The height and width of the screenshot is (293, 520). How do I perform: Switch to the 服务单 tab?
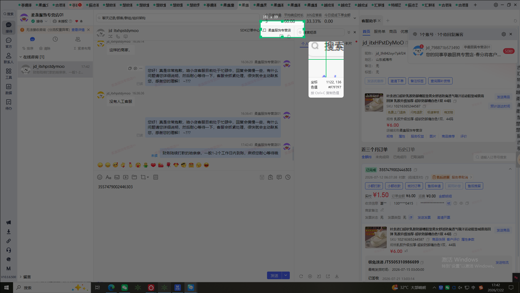[x=380, y=31]
